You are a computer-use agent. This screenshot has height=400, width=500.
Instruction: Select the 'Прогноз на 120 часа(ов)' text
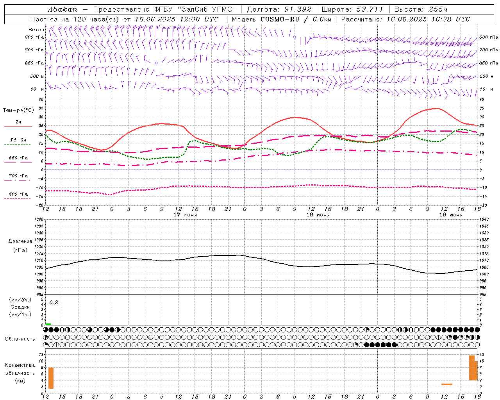click(x=75, y=19)
